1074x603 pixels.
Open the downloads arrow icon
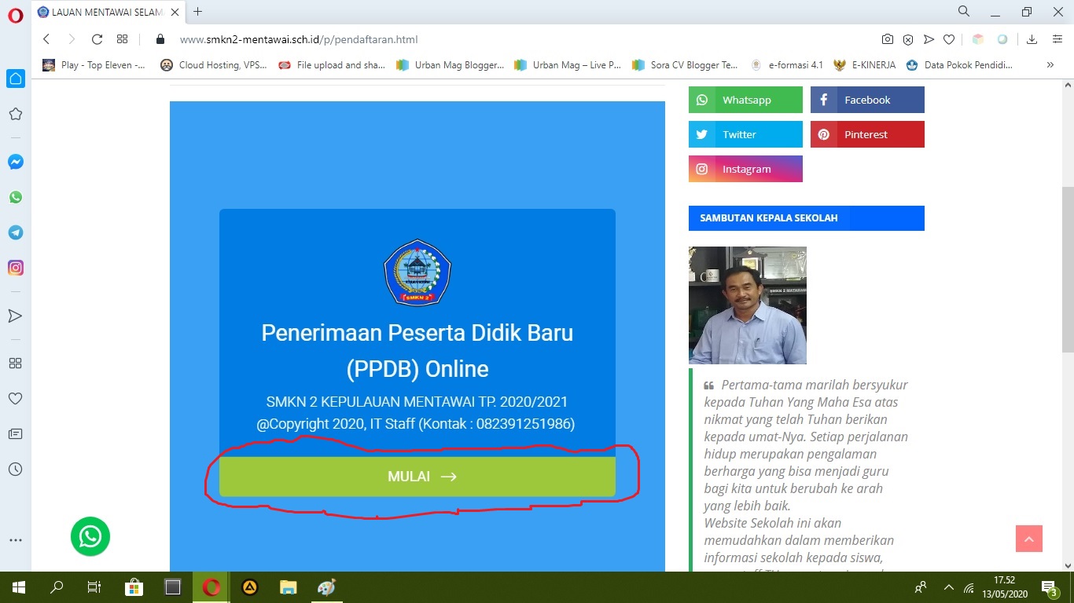tap(1032, 39)
